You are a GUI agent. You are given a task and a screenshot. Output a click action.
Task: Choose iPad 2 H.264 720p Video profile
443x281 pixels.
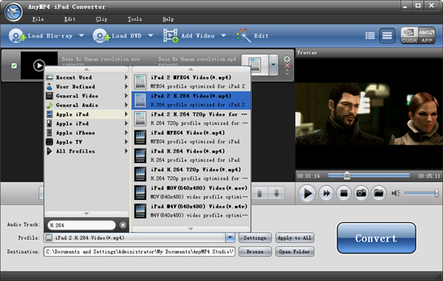tap(191, 119)
